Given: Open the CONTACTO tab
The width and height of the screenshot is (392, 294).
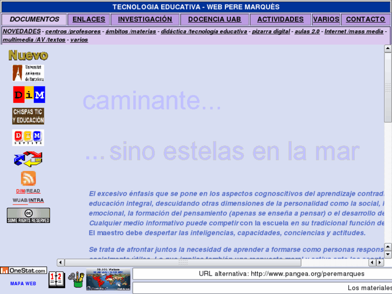Looking at the screenshot, I should coord(366,19).
